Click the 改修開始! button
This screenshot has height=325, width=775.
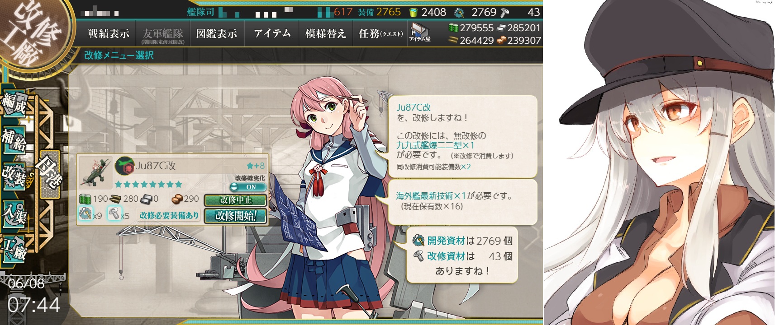click(x=236, y=216)
